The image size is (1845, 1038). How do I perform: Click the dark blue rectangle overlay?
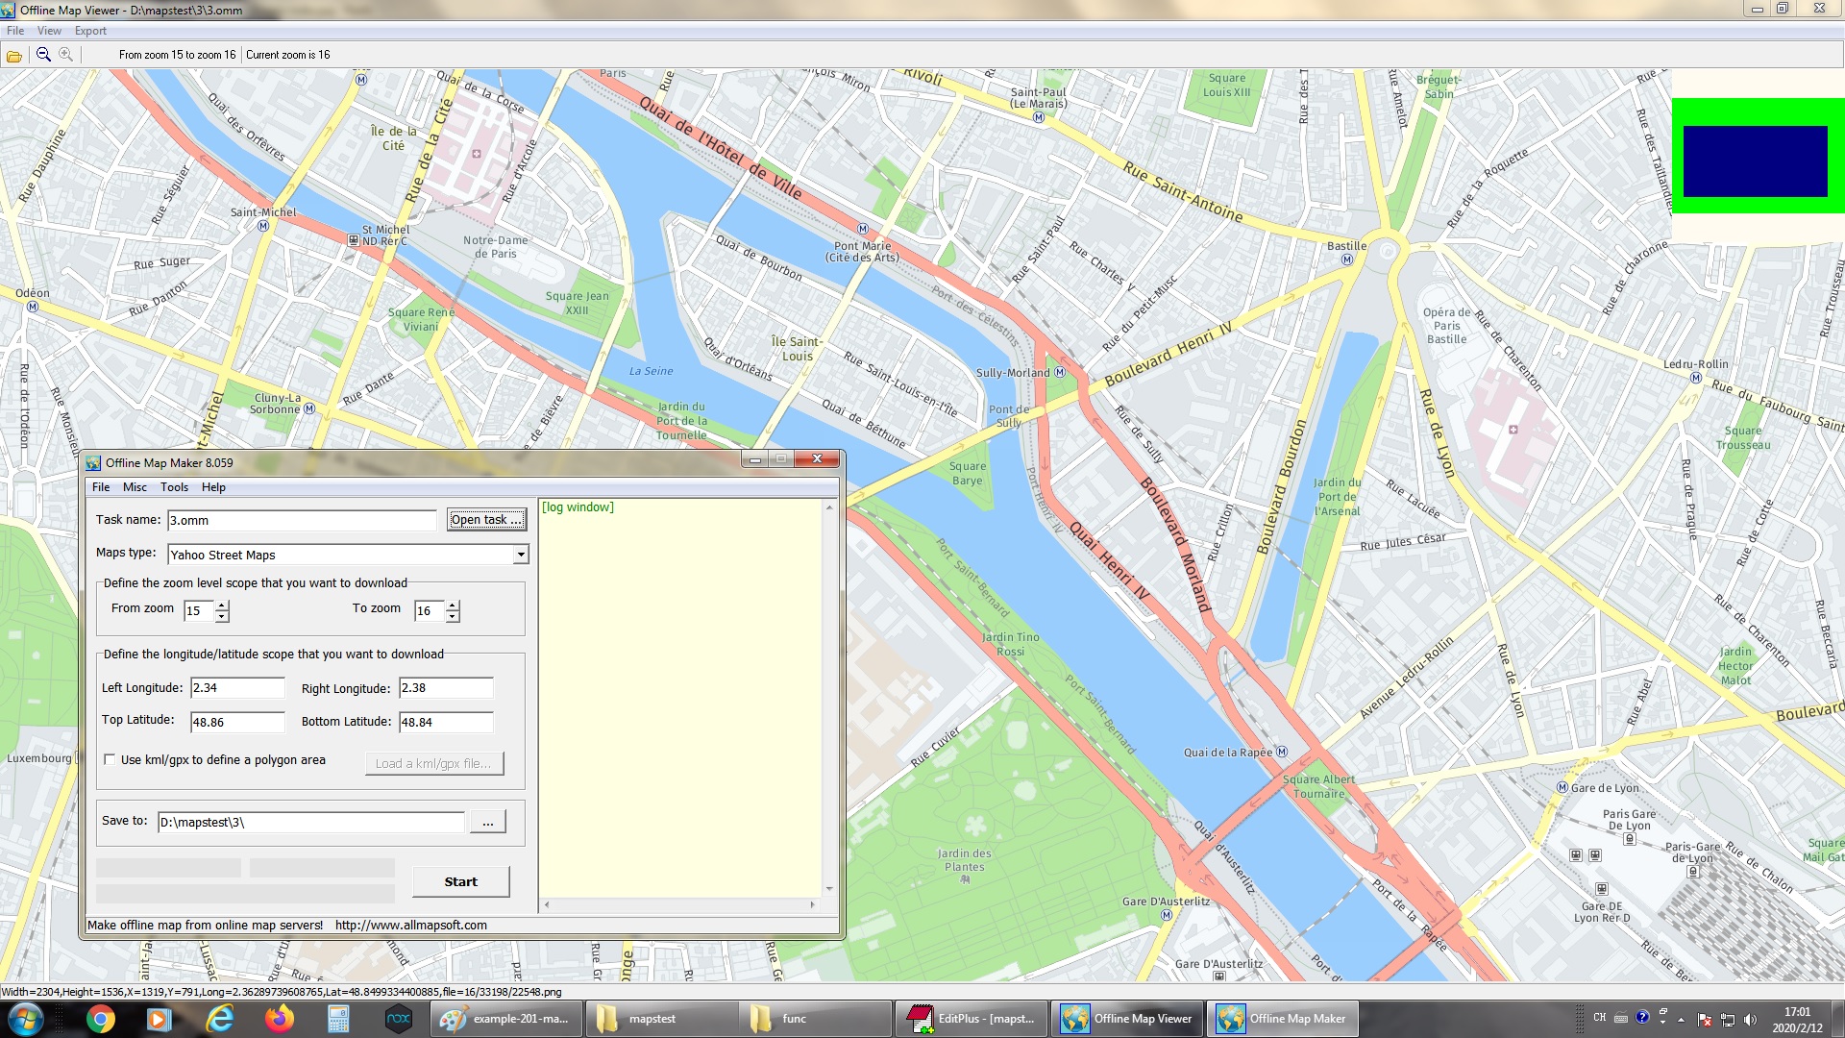tap(1755, 161)
